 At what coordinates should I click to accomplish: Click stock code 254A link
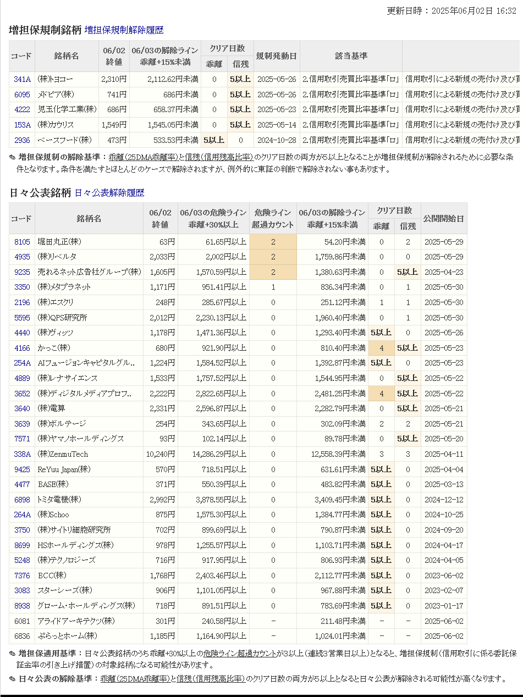point(22,363)
